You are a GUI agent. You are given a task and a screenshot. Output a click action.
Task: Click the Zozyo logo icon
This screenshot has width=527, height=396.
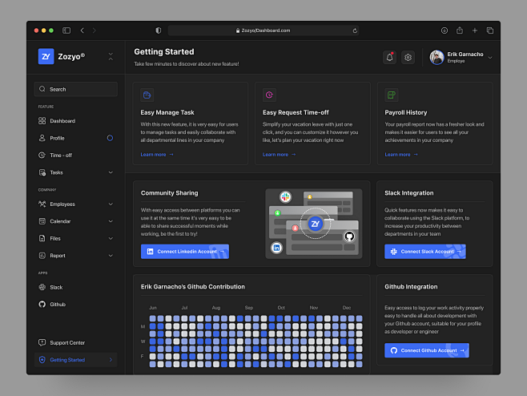[x=46, y=56]
